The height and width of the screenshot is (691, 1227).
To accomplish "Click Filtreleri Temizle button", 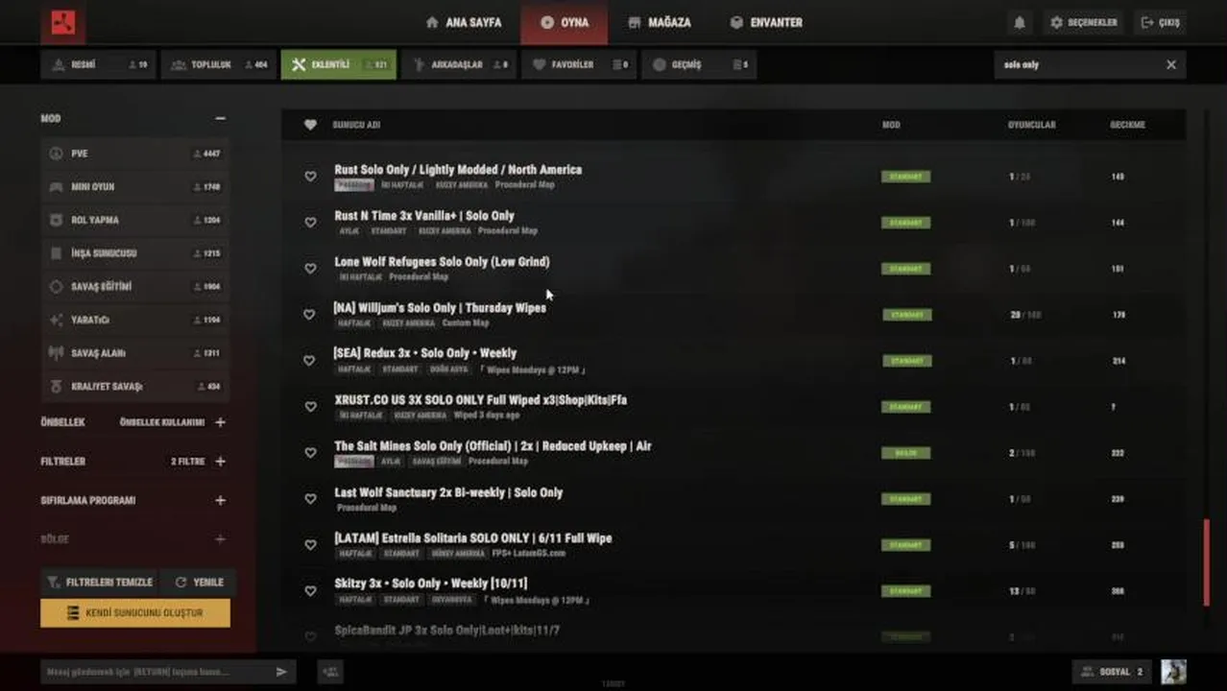I will pos(100,582).
